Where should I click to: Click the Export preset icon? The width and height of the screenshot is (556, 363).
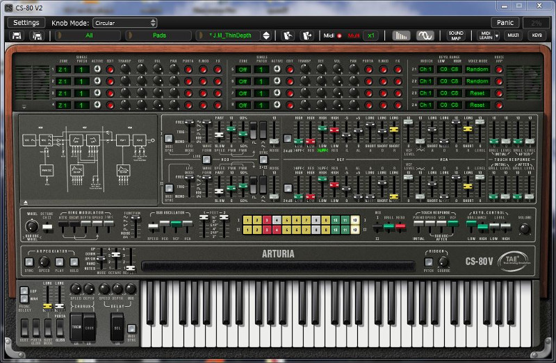307,35
